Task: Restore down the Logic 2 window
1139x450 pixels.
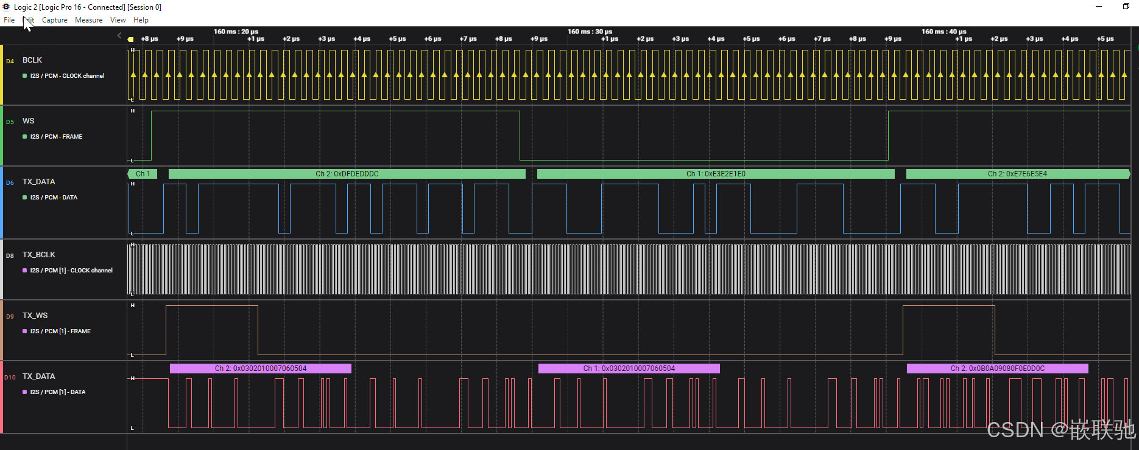Action: tap(1126, 7)
